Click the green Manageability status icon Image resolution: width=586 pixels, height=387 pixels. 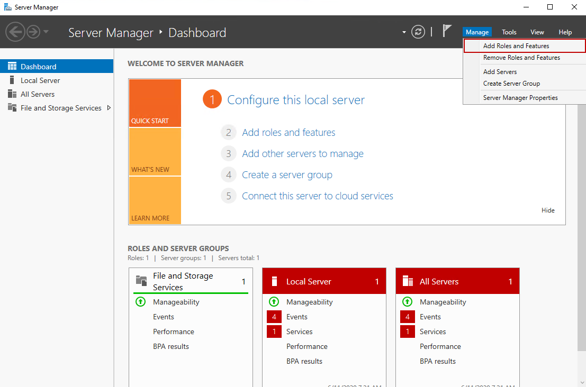(x=140, y=302)
